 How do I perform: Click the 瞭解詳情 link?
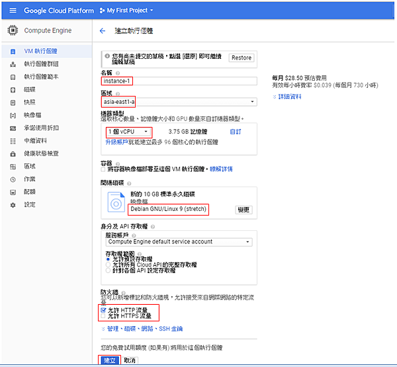[x=221, y=169]
